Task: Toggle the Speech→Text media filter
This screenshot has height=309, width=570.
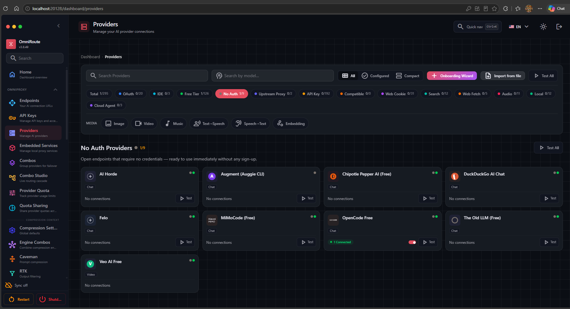Action: 251,124
